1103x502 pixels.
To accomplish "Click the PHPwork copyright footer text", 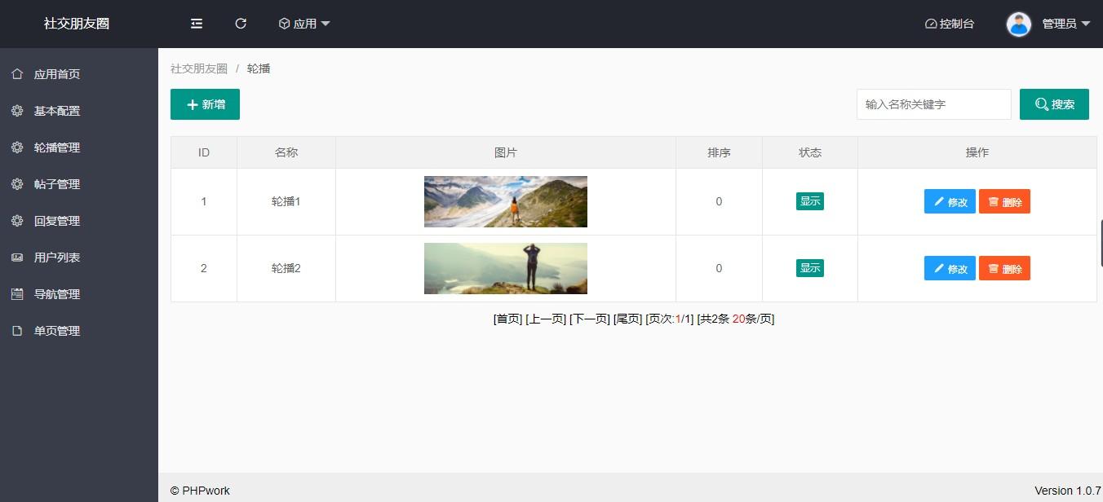I will [x=200, y=491].
